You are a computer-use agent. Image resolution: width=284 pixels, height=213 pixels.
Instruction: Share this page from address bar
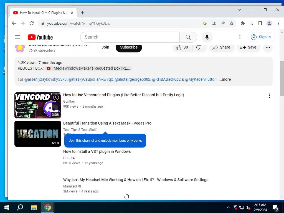(x=223, y=23)
